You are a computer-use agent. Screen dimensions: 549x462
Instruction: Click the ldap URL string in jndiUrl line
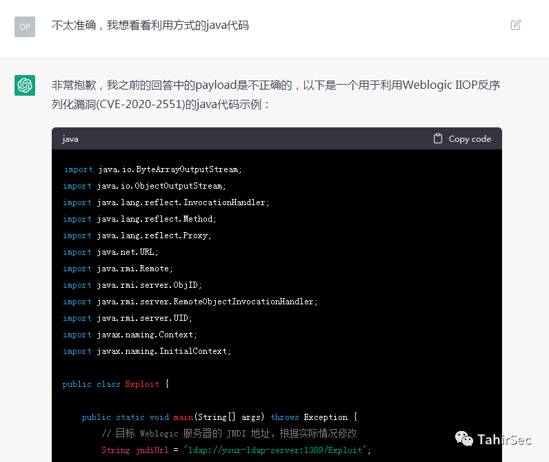click(x=275, y=450)
